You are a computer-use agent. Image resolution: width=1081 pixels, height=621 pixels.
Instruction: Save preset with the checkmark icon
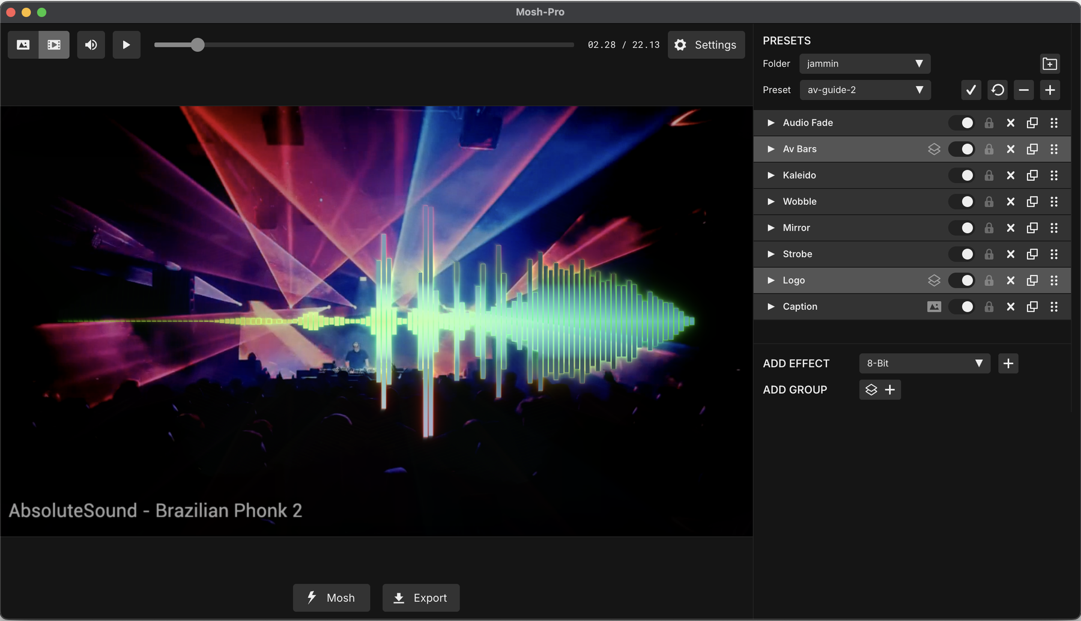coord(971,90)
